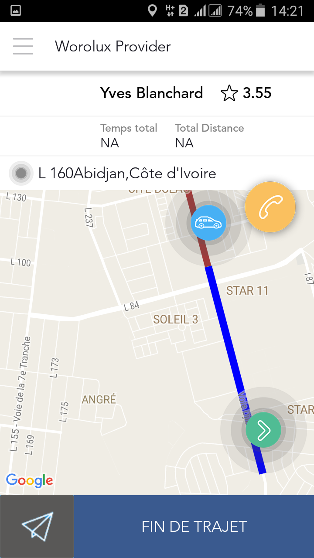Tap the green destination arrow marker

pos(263,430)
